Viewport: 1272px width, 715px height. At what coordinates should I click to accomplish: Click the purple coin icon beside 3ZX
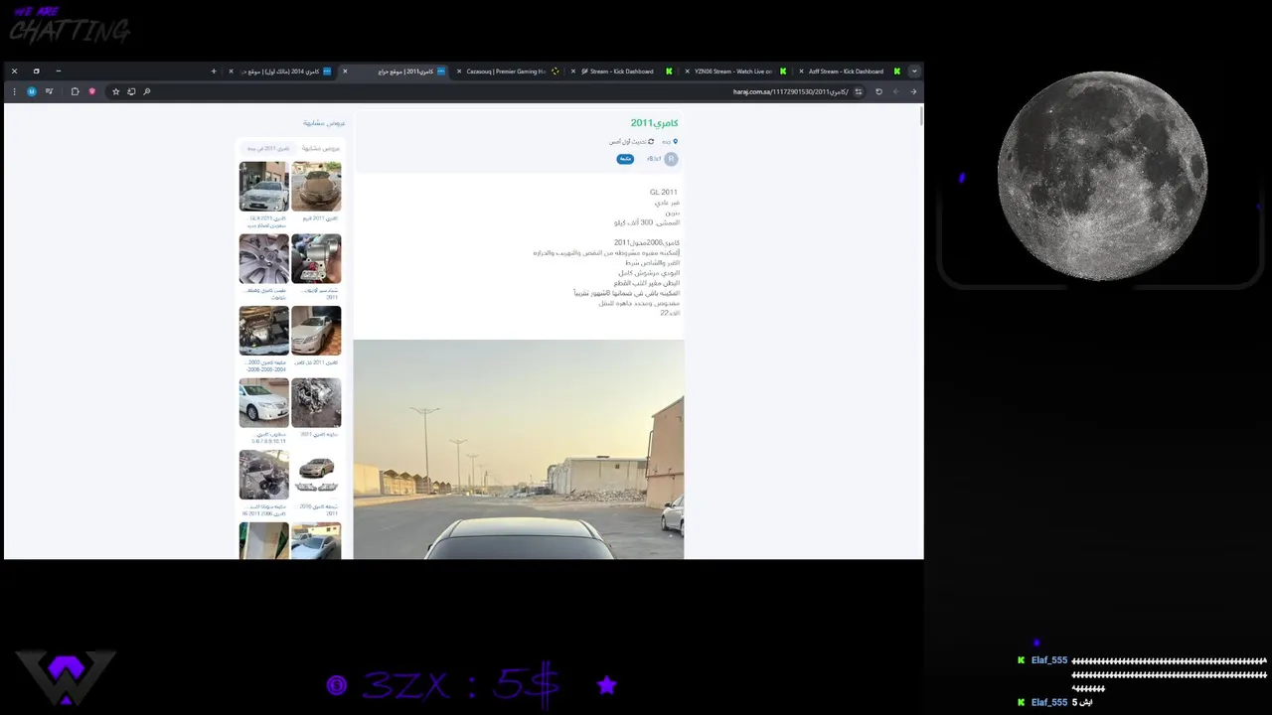pos(337,685)
